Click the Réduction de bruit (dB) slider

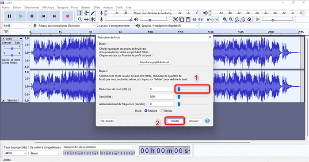tap(192, 89)
